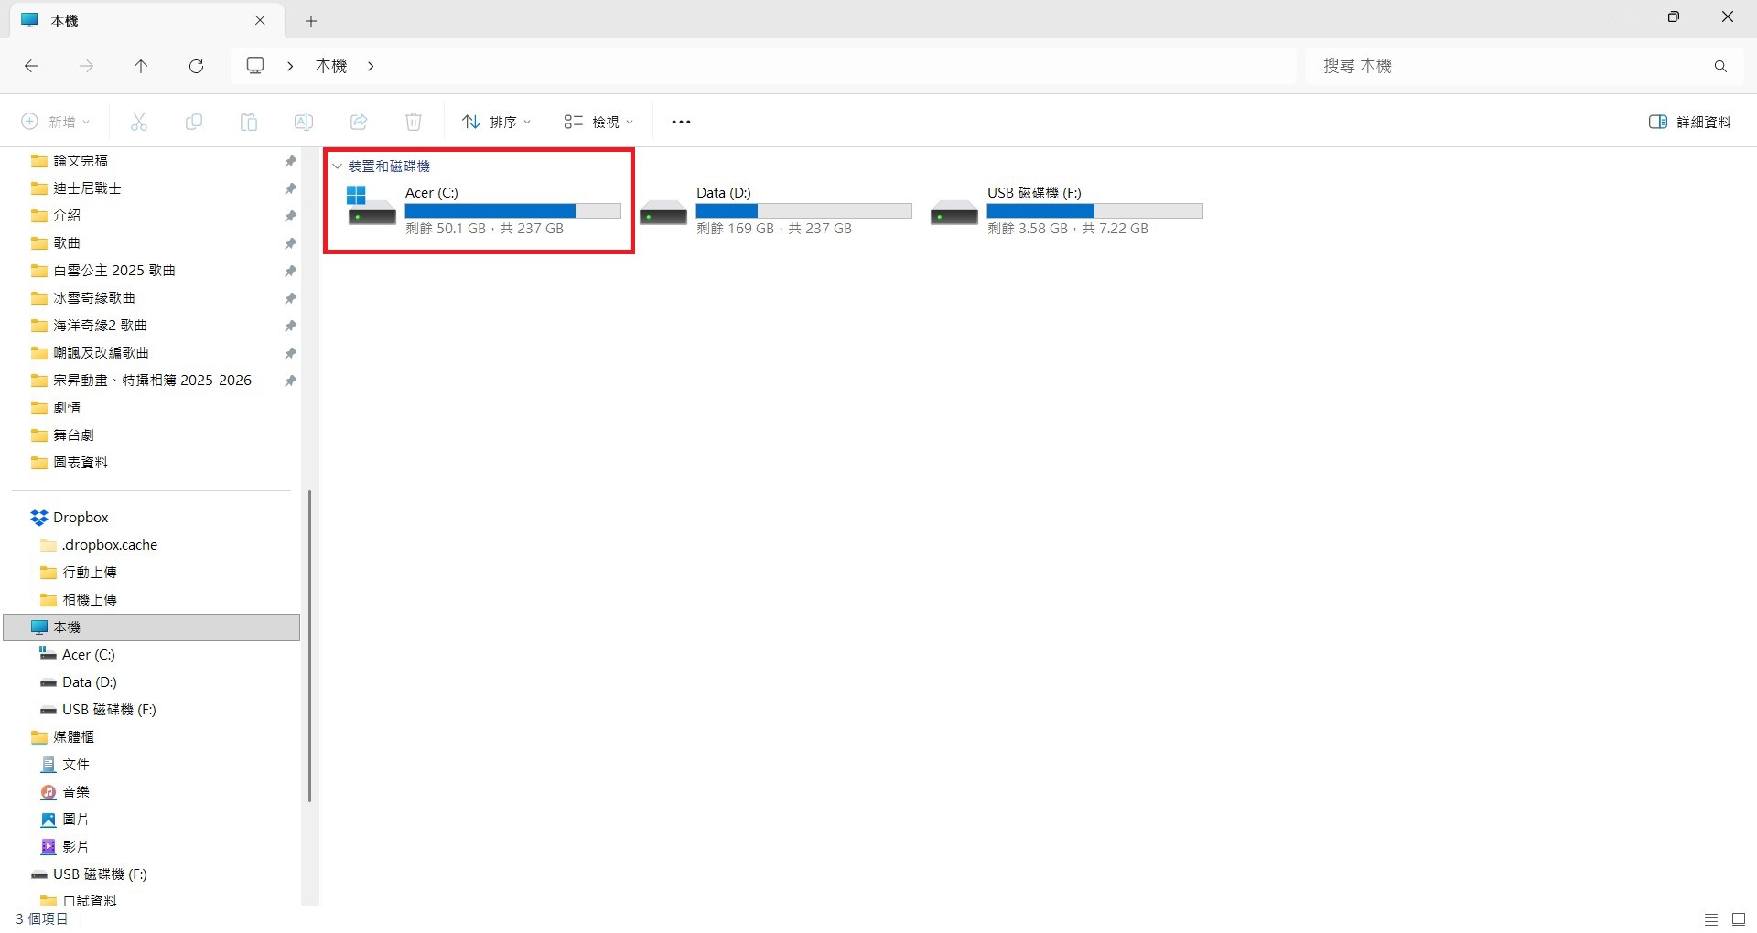Open Data (D:) in sidebar tree
Screen dimensions: 1757x933
click(x=89, y=682)
